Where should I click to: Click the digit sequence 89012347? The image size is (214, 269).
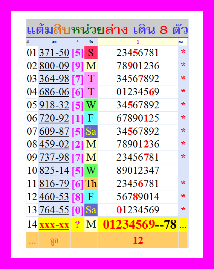pos(138,170)
